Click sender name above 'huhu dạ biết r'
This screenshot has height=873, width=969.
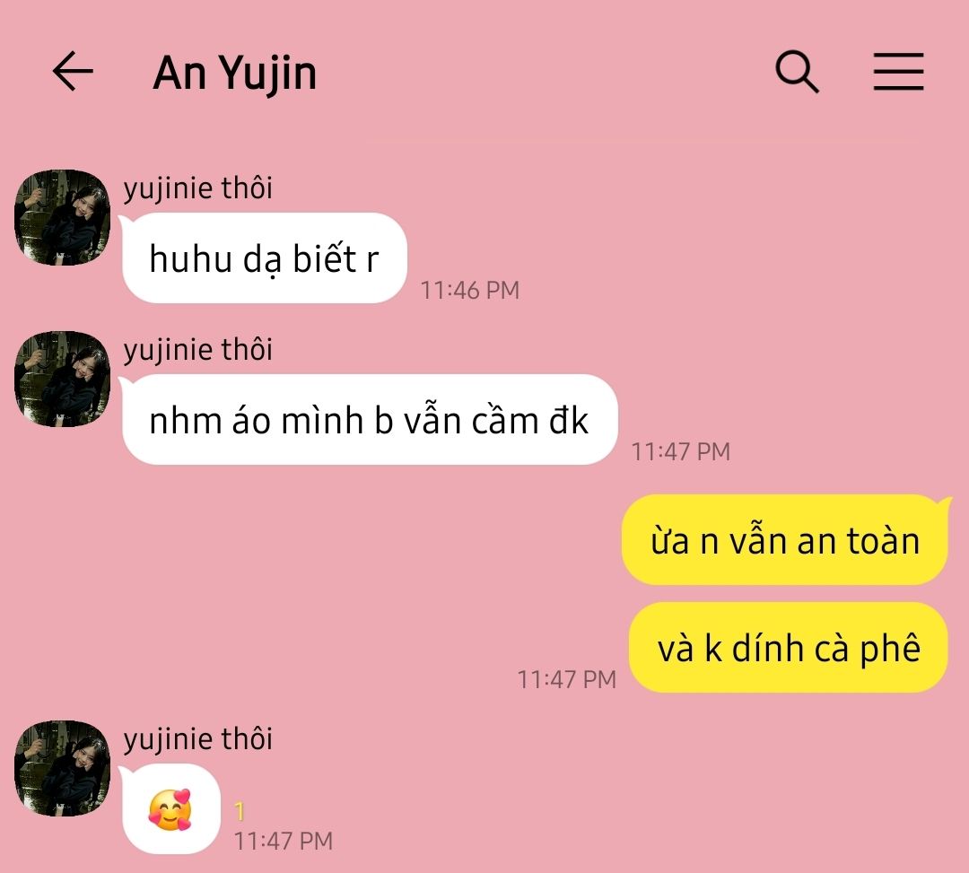(197, 188)
